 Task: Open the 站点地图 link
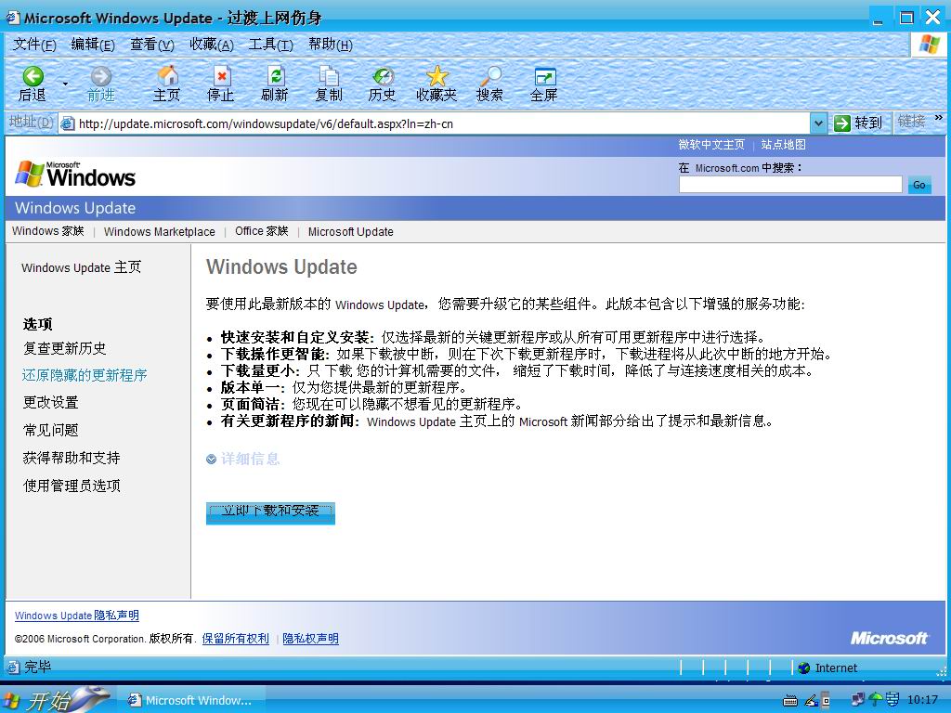(784, 144)
